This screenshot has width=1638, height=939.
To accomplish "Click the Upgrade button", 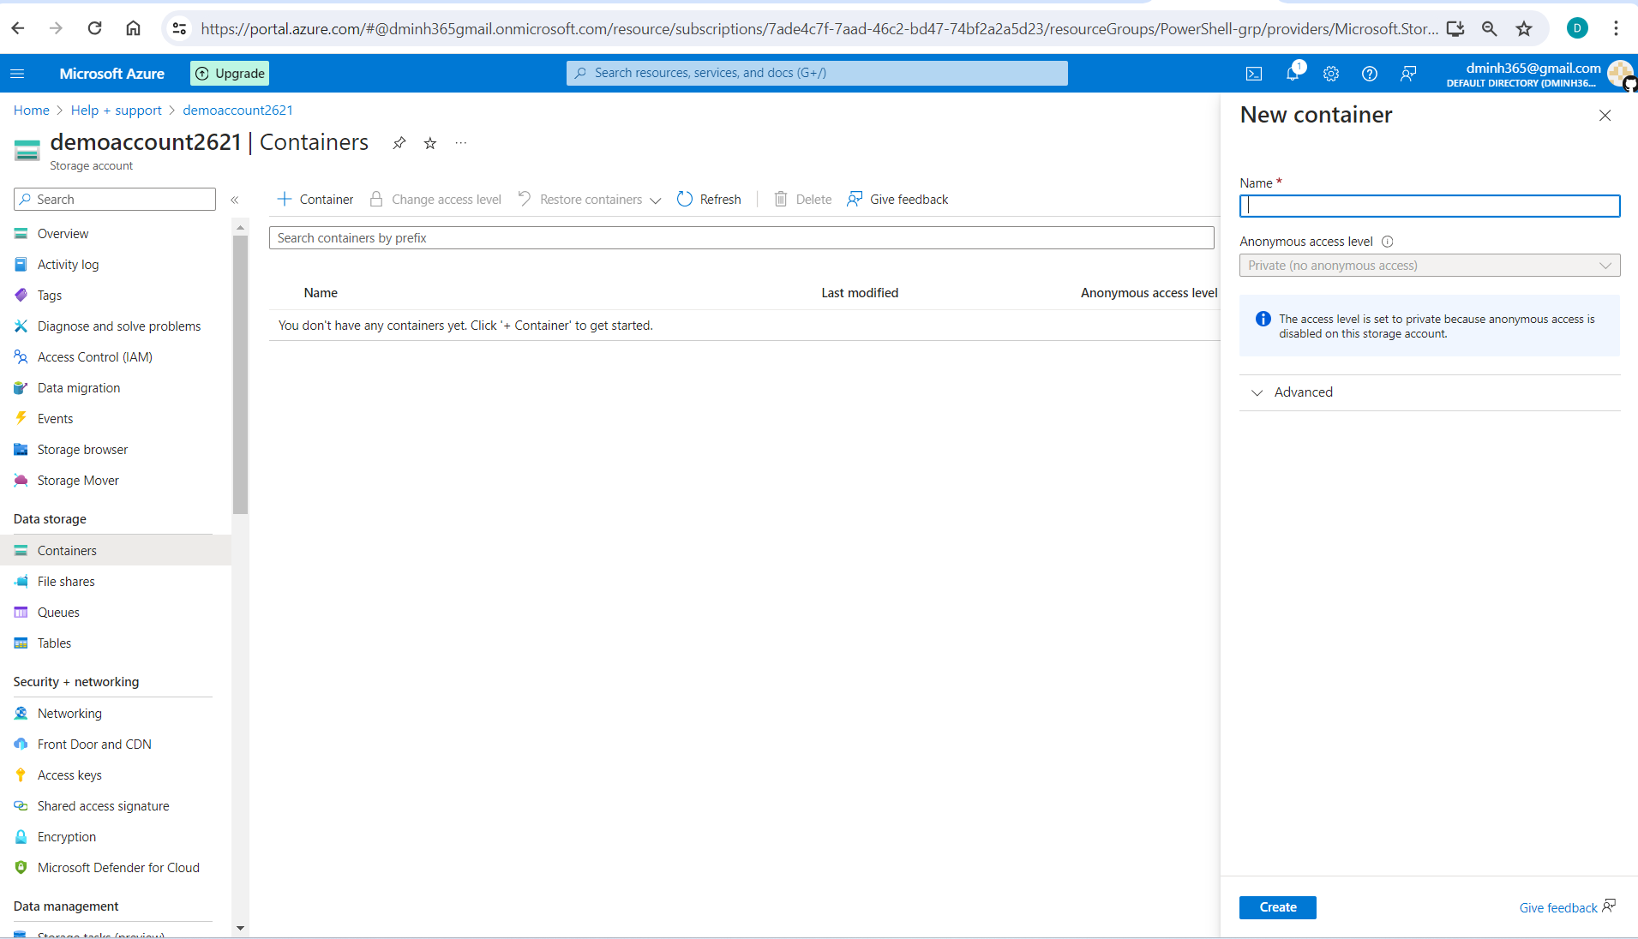I will click(229, 73).
